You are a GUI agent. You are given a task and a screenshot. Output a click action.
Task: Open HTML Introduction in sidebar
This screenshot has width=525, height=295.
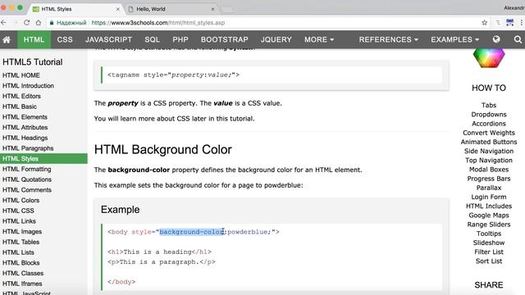(x=28, y=85)
